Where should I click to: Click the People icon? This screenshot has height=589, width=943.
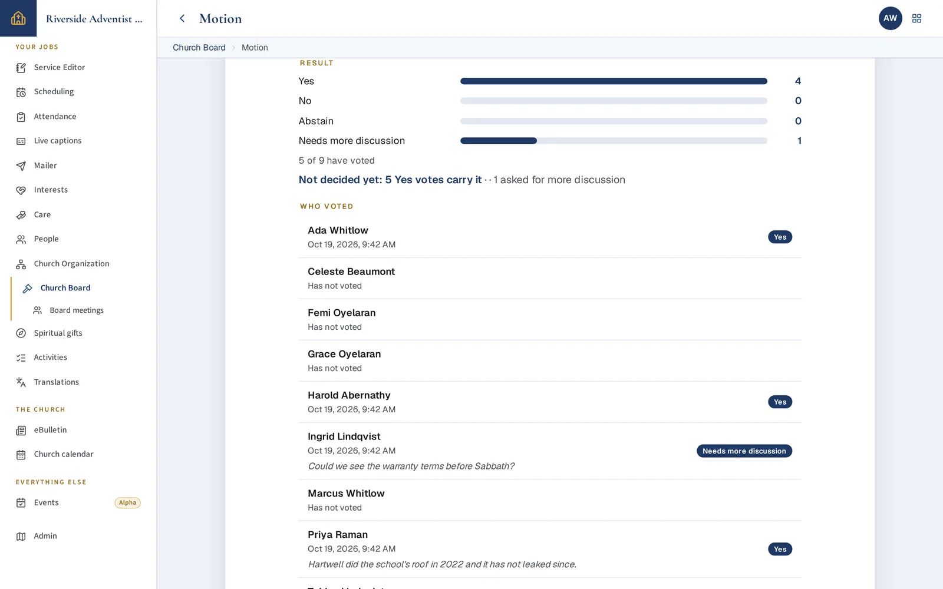(x=21, y=239)
